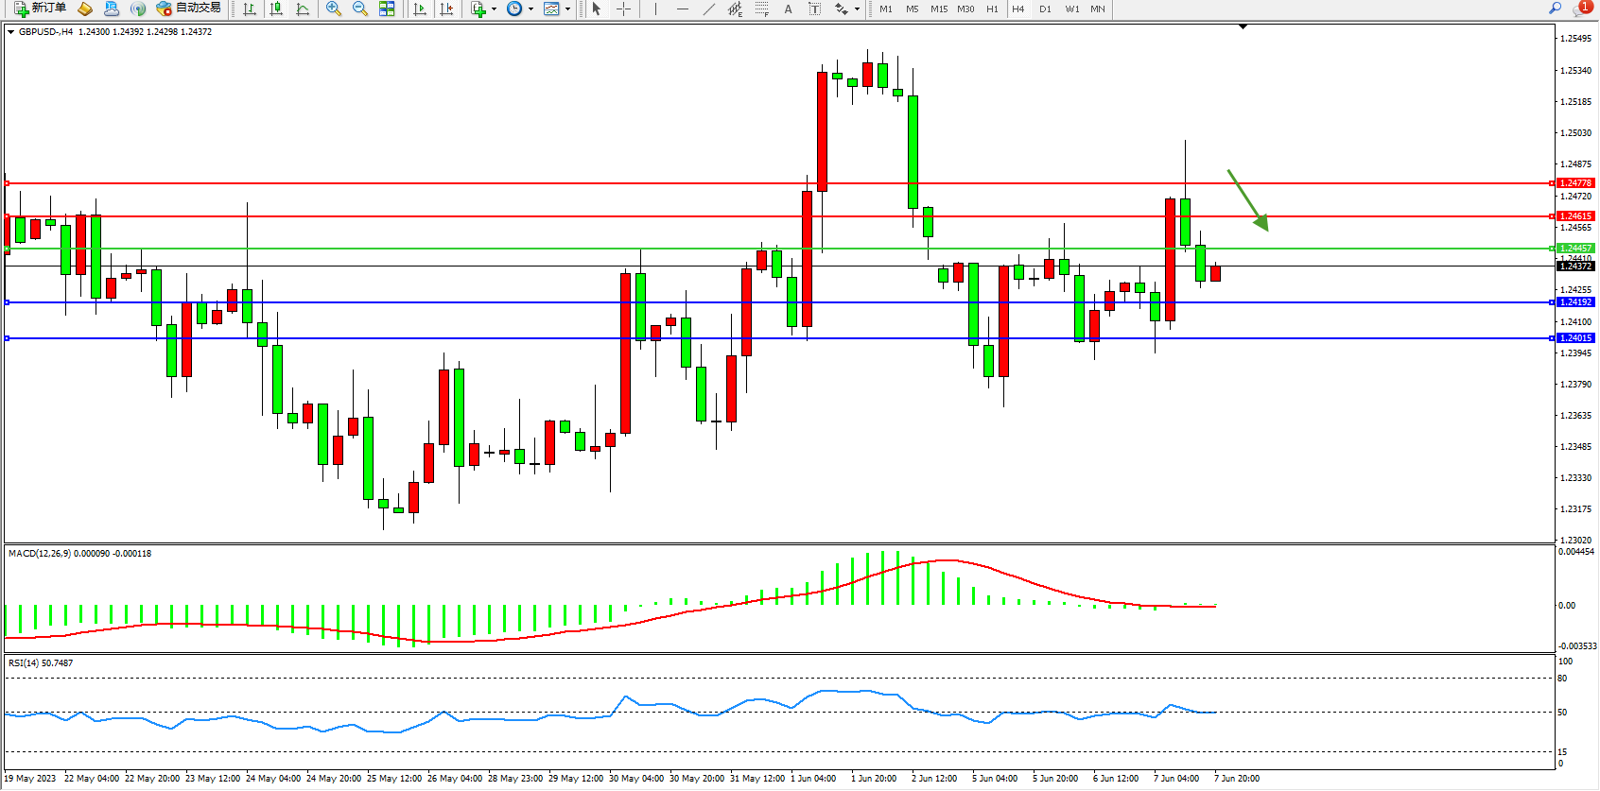Open chat notifications with red badge
This screenshot has width=1600, height=791.
[x=1581, y=9]
